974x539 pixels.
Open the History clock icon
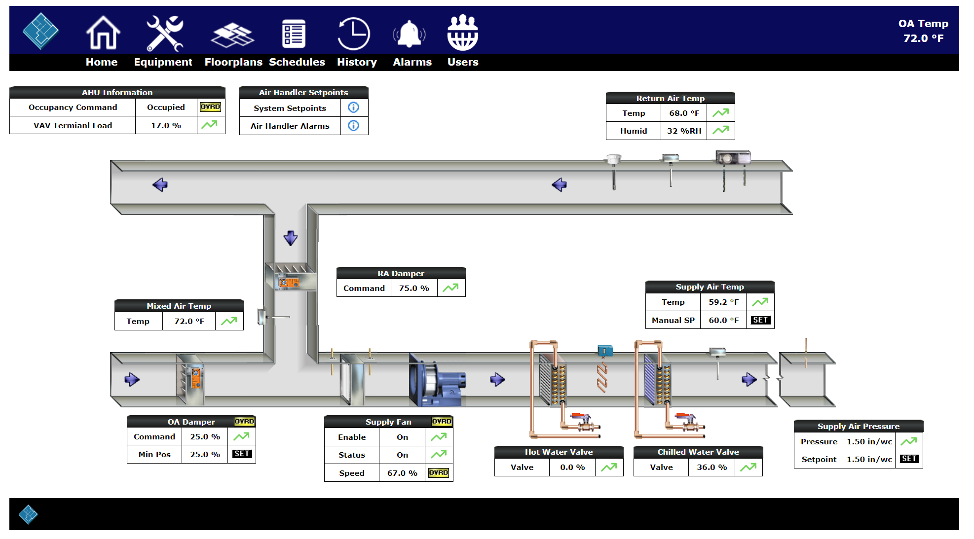(x=353, y=34)
